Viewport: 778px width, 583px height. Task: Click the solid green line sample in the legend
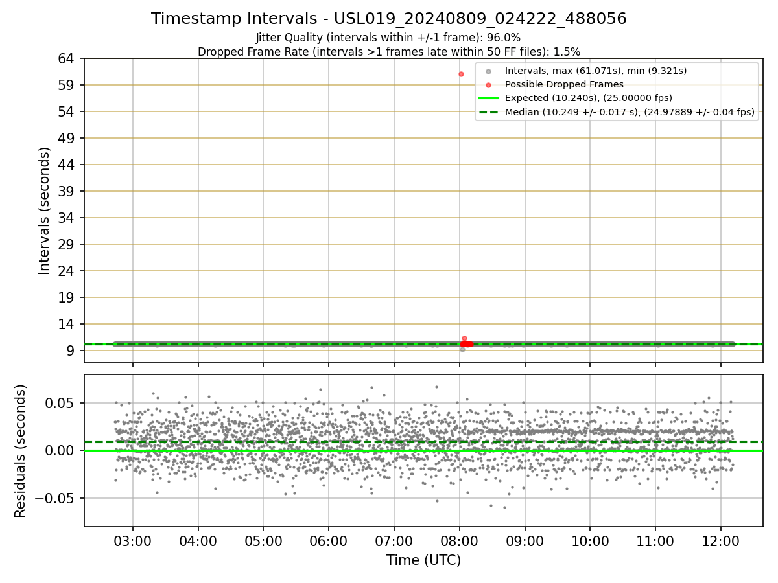pyautogui.click(x=488, y=98)
